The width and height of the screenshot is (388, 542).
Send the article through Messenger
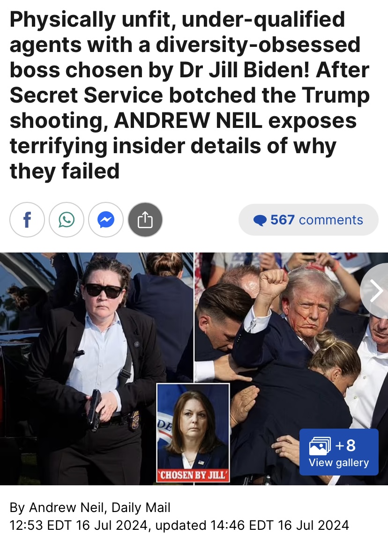106,220
